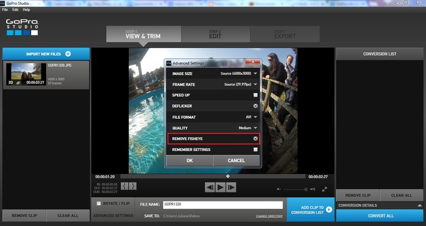Click the volume slider handle
This screenshot has height=226, width=426.
coord(306,189)
